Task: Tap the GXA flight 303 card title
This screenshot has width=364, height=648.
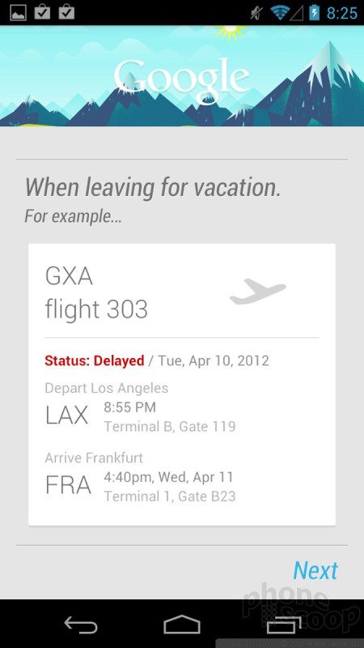Action: pos(96,293)
